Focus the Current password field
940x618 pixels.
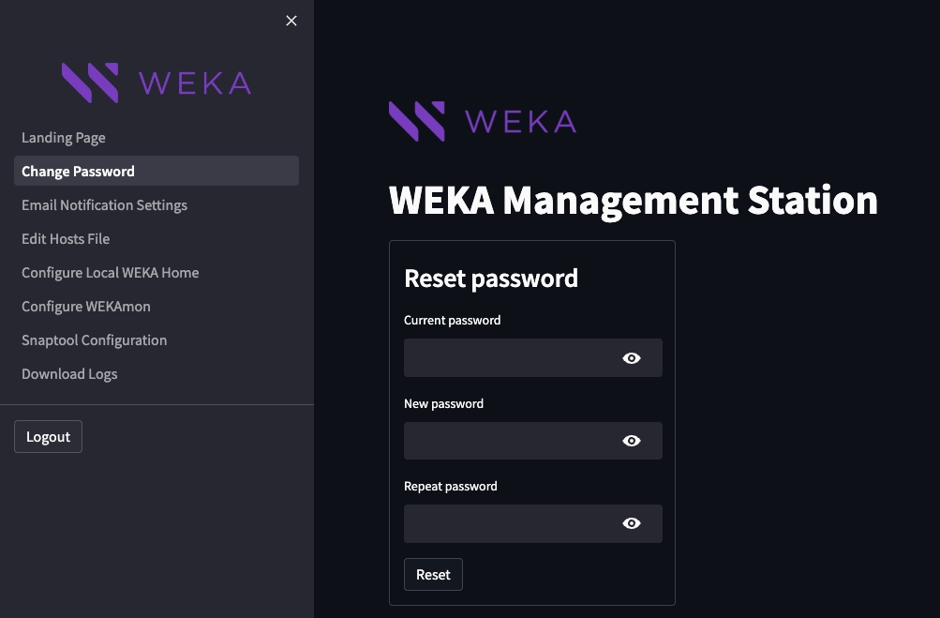(x=511, y=358)
